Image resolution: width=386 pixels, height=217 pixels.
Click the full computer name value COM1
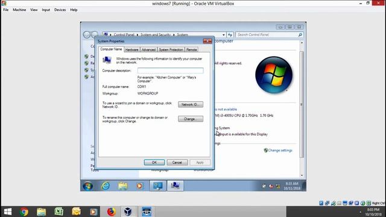(142, 87)
